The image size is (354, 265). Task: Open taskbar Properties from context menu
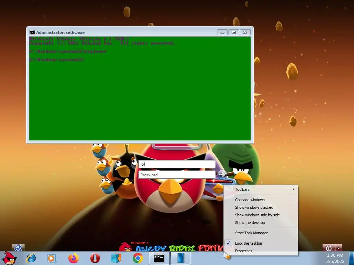pyautogui.click(x=261, y=251)
